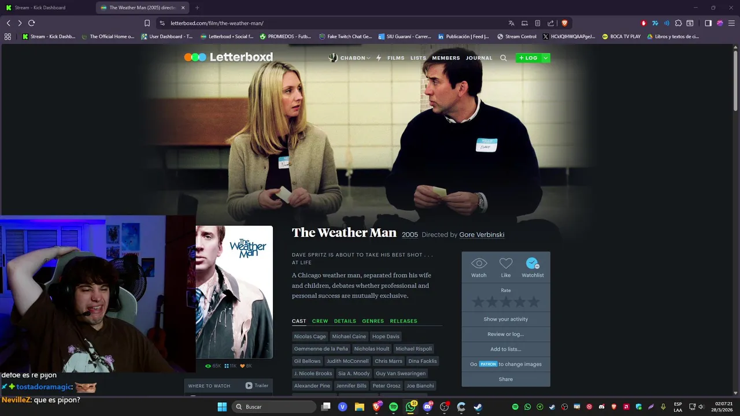This screenshot has width=740, height=416.
Task: Open Discord from the taskbar
Action: click(428, 407)
